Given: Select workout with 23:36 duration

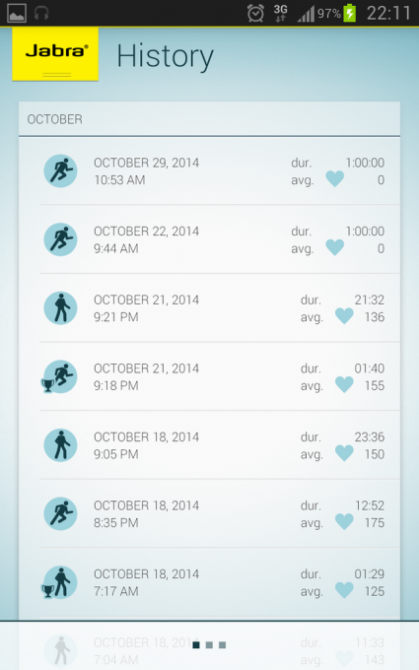Looking at the screenshot, I should [220, 445].
